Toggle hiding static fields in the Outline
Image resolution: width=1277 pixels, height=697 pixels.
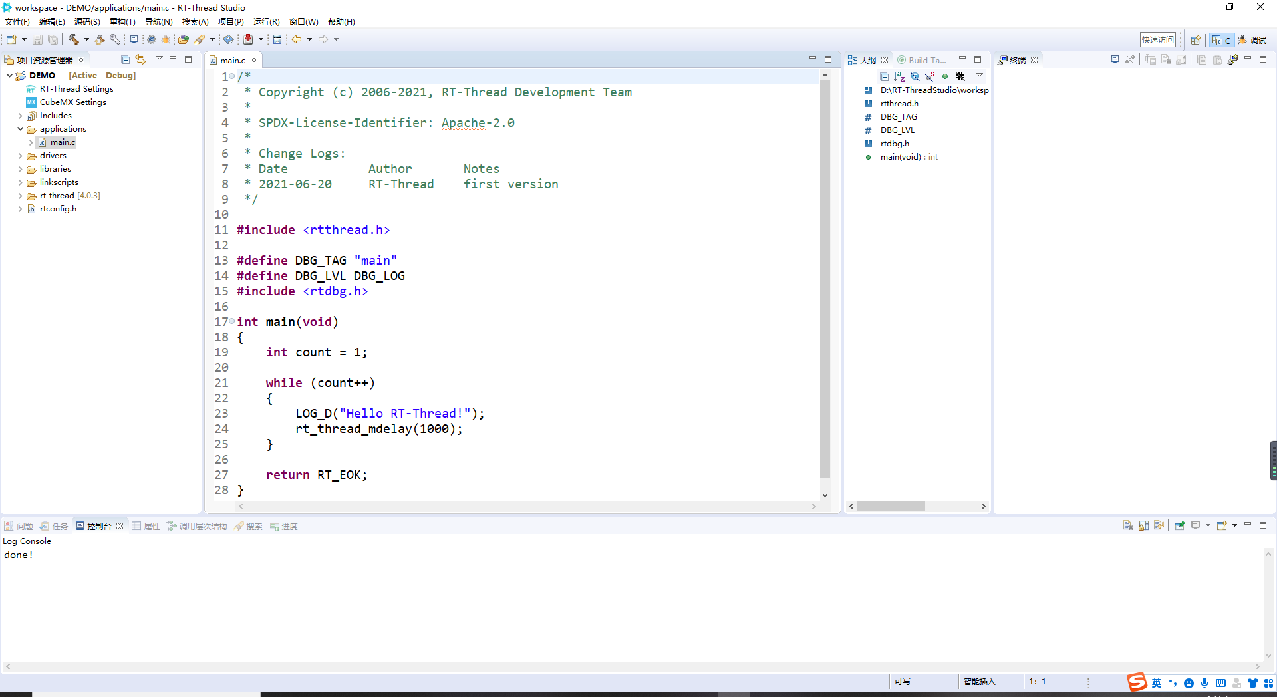click(929, 76)
